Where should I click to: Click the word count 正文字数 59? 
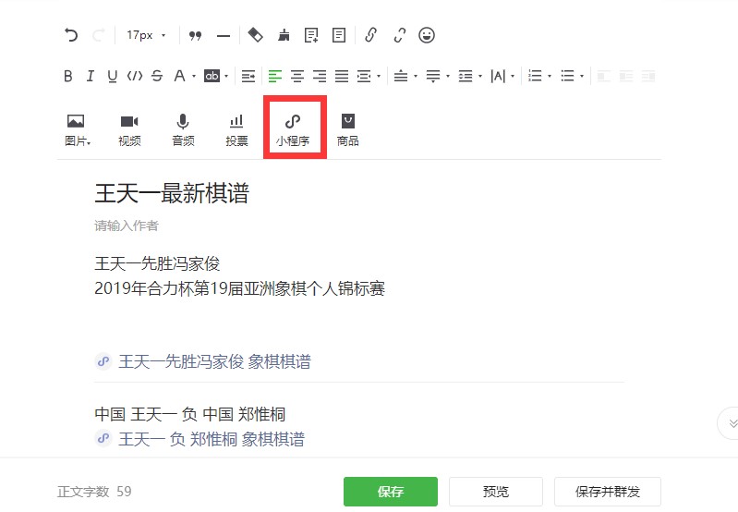[94, 492]
